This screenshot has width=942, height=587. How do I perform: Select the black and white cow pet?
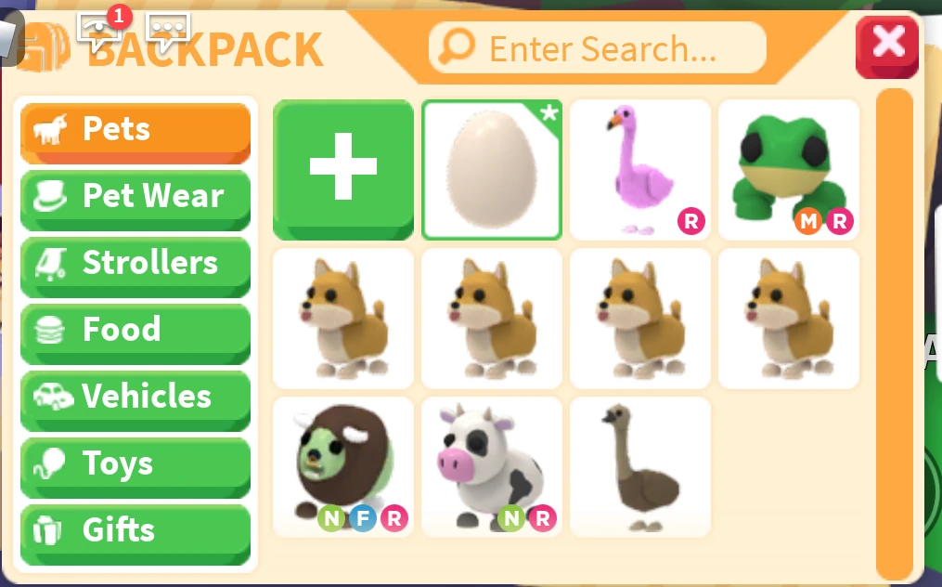[492, 466]
